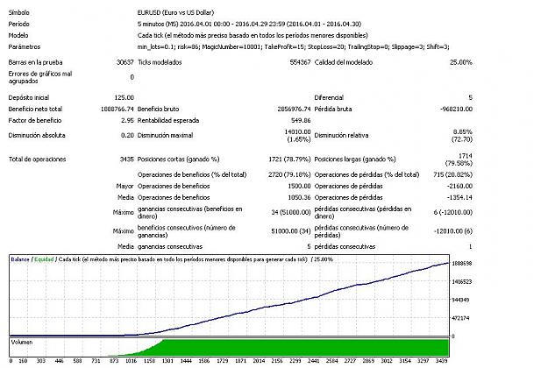This screenshot has height=368, width=548.
Task: Click the Parámetros value line with min_lots=0.1
Action: pos(293,46)
